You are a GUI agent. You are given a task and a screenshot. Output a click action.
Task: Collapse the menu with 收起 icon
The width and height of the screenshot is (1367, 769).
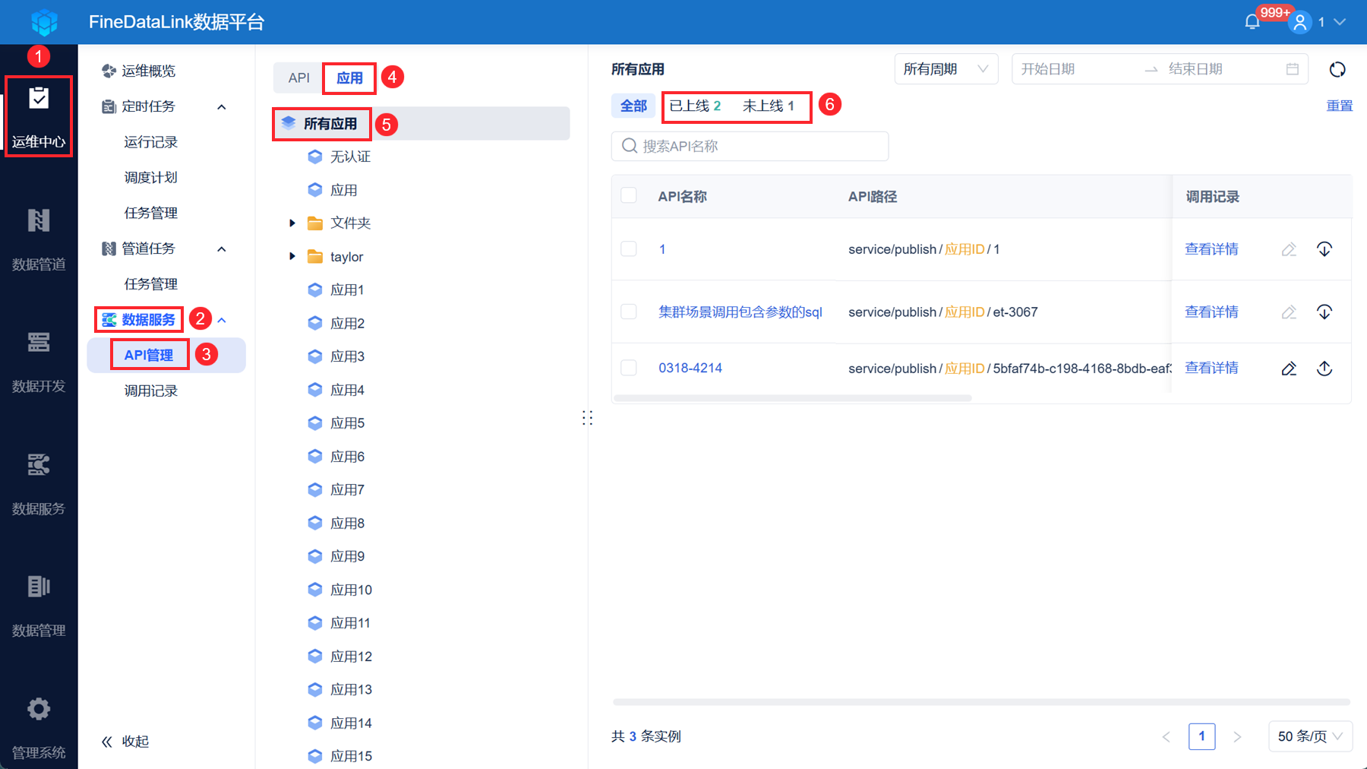[x=107, y=742]
